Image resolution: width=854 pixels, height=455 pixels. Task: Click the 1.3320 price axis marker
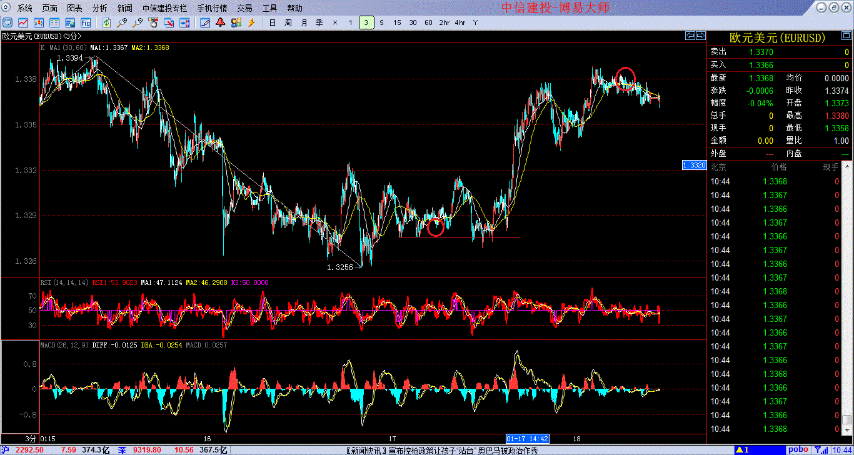point(694,165)
